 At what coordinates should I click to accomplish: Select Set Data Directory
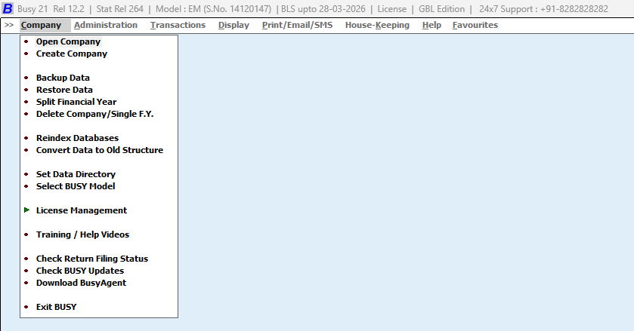tap(76, 174)
